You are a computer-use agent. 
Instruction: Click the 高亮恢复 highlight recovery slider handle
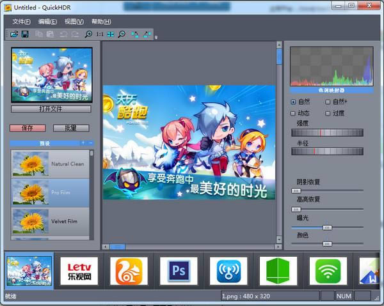(x=296, y=210)
